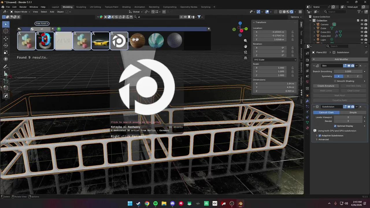
Task: Uncheck the Collection exclude checkbox
Action: coord(358,21)
